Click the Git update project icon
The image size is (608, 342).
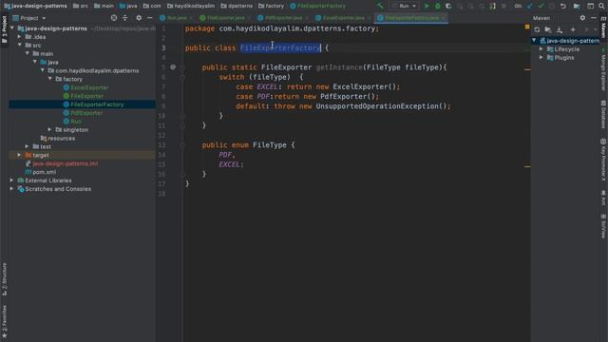pos(530,6)
